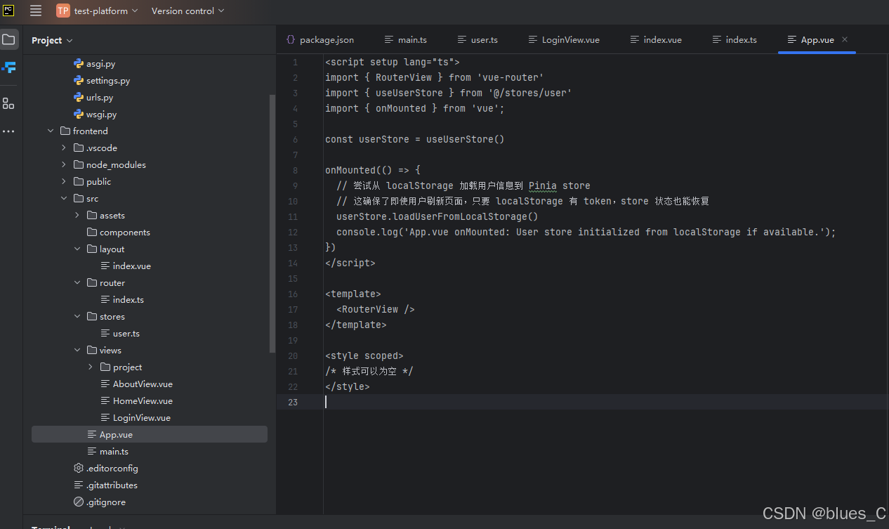Screen dimensions: 889x529
Task: Click the PyCharm application logo
Action: pyautogui.click(x=8, y=10)
